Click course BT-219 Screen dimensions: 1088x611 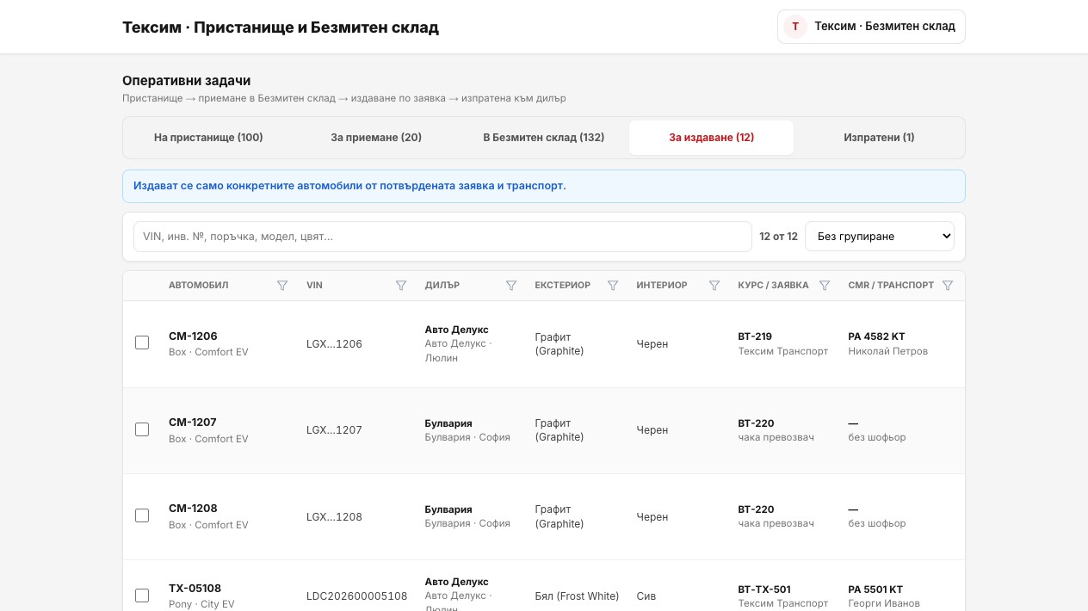(755, 336)
